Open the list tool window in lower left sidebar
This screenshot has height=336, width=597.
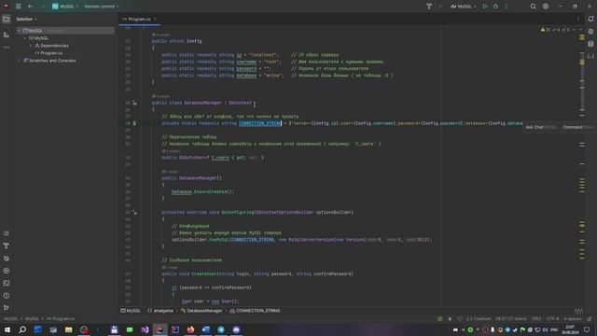coord(7,233)
